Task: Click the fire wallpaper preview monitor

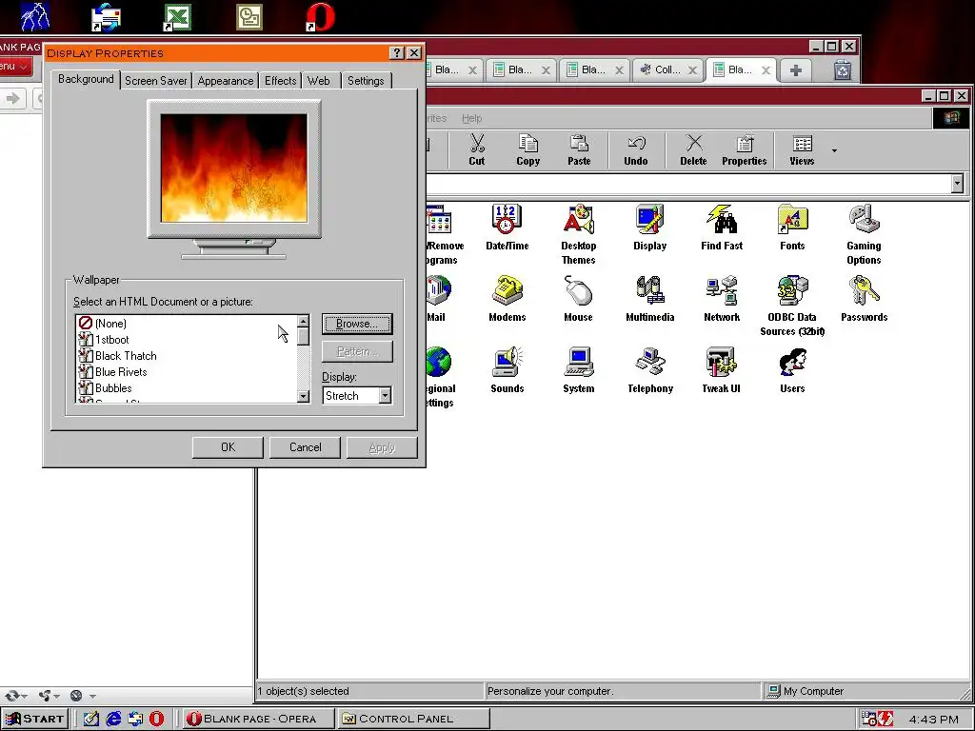Action: coord(234,168)
